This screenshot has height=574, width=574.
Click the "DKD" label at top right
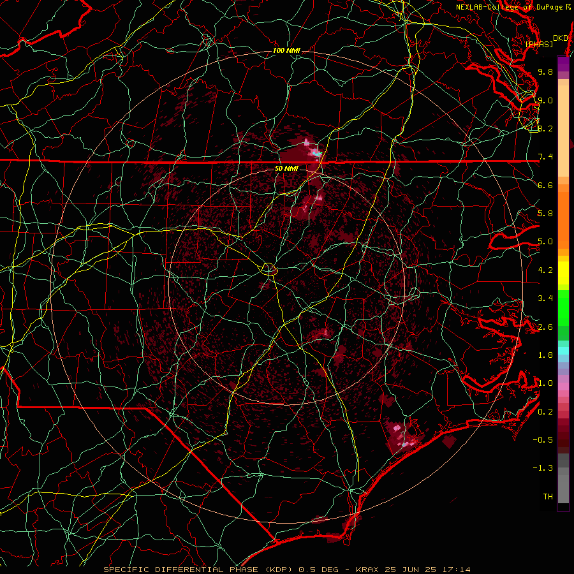[561, 38]
